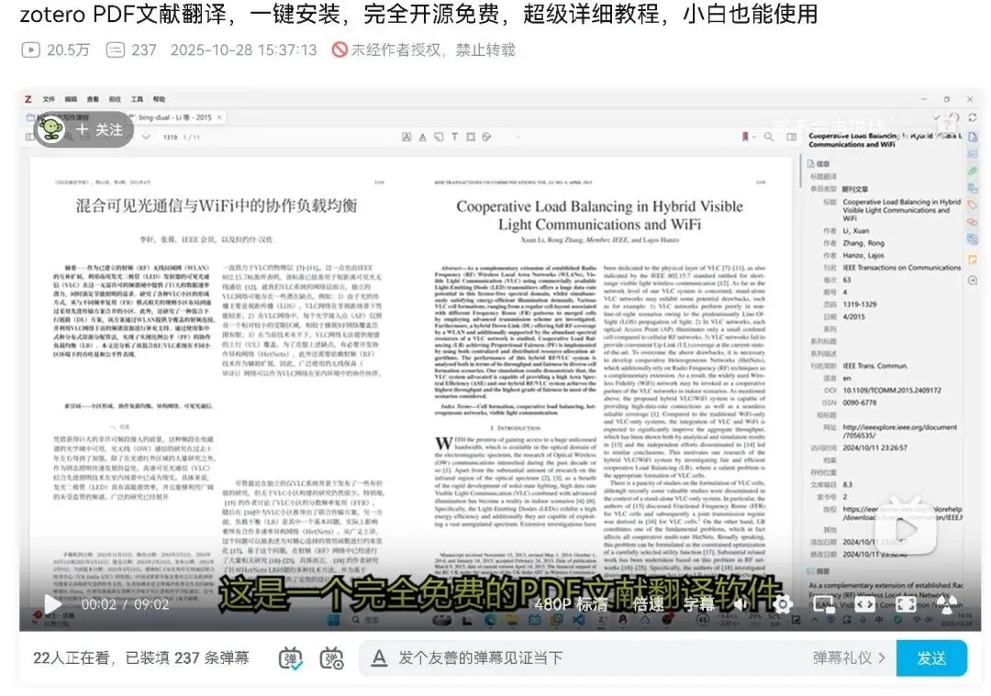Select the bing-dual - Li 等 - 2015 tab

[174, 117]
